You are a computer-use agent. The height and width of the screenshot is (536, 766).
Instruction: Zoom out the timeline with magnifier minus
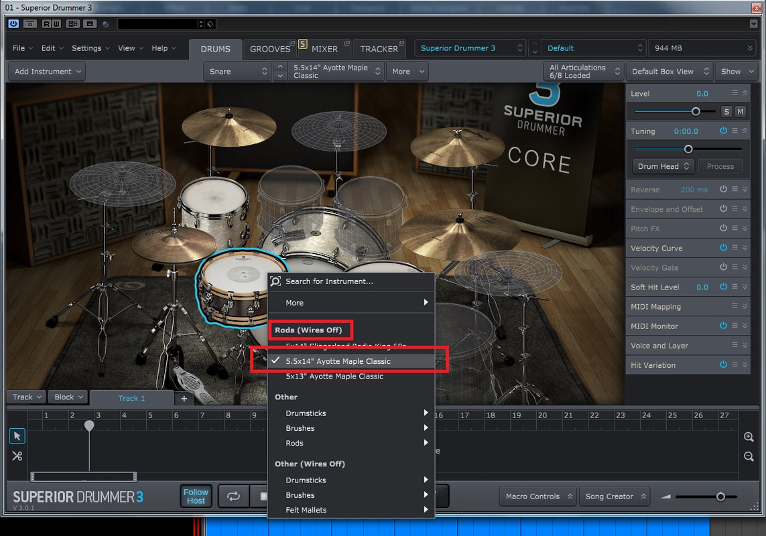pos(749,456)
